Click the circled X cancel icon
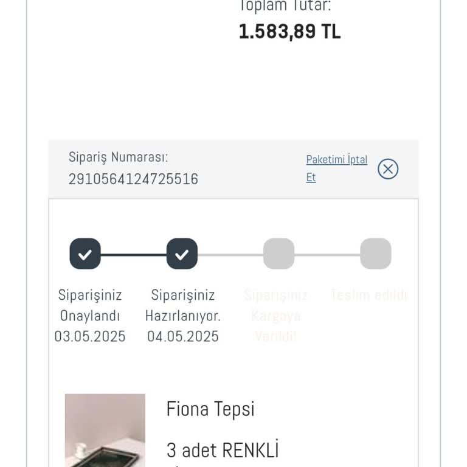Image resolution: width=467 pixels, height=467 pixels. click(x=388, y=168)
